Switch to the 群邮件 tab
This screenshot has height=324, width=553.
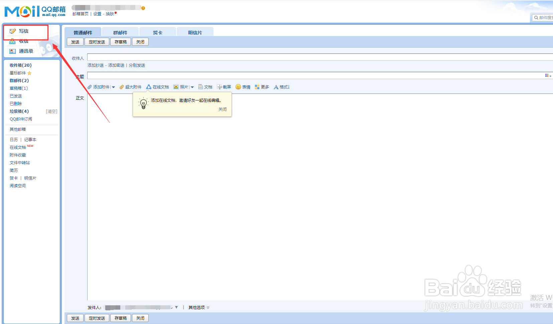(120, 32)
